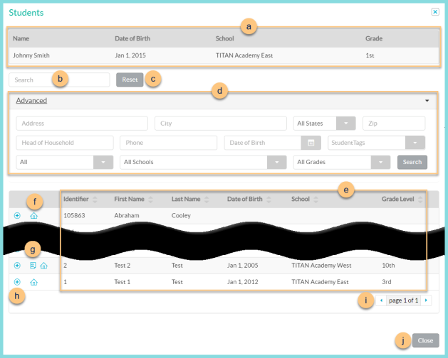Click TITAN Academy West cell

[321, 266]
